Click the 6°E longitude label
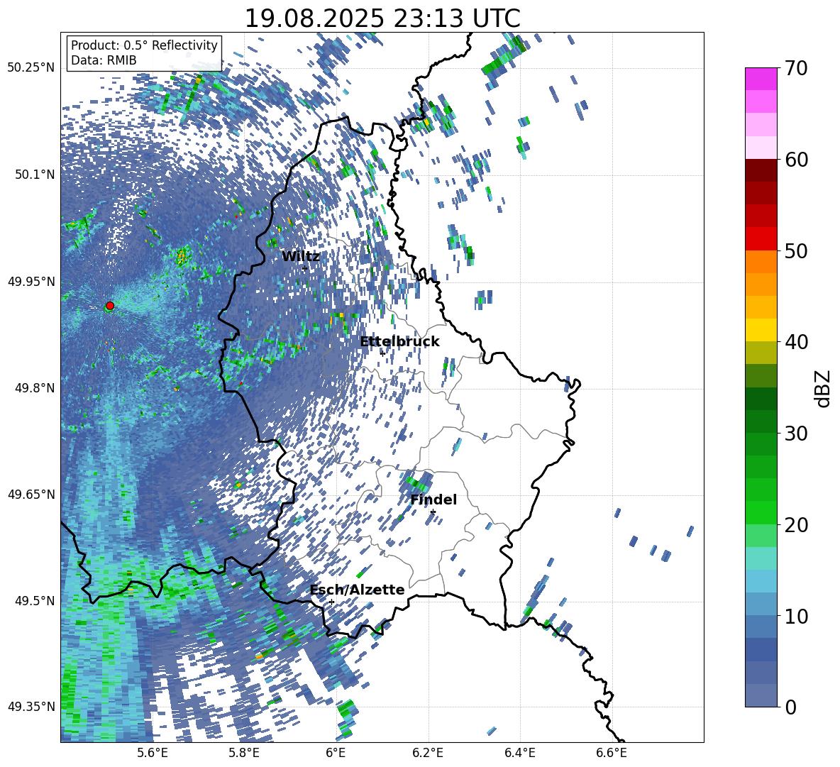Screen dimensions: 840x767 tap(336, 753)
